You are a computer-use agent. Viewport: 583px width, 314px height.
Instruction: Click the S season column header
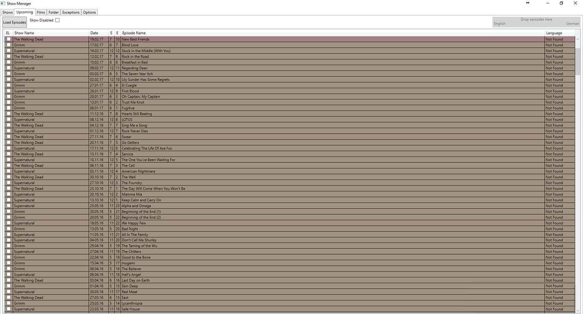pos(111,33)
